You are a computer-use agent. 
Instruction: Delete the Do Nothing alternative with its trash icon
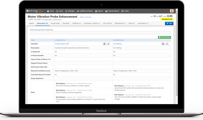click(x=163, y=44)
